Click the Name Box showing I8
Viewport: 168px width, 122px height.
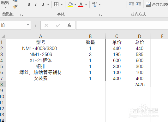[13, 25]
